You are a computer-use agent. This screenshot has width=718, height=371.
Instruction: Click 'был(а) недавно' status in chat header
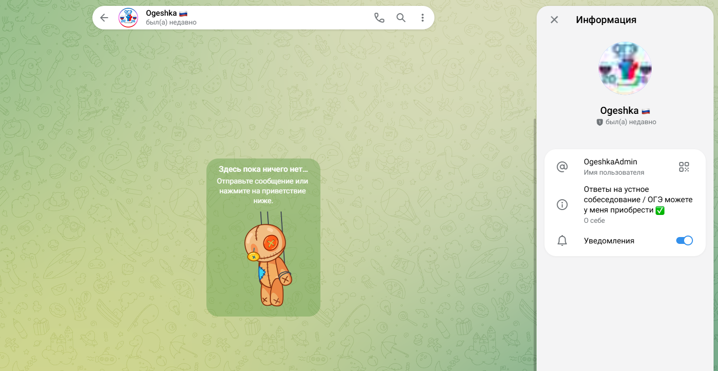171,23
